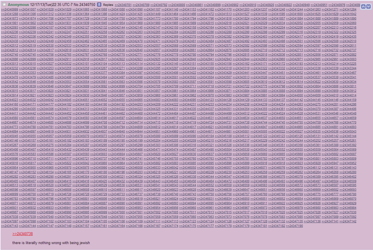
Task: Follow reply link >>24340976
Action: 337,5
